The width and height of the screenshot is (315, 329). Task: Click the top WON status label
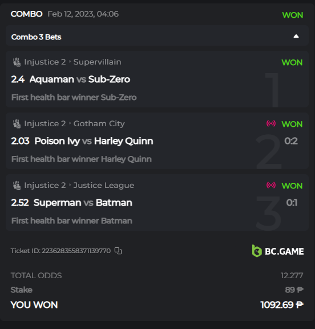[x=292, y=15]
